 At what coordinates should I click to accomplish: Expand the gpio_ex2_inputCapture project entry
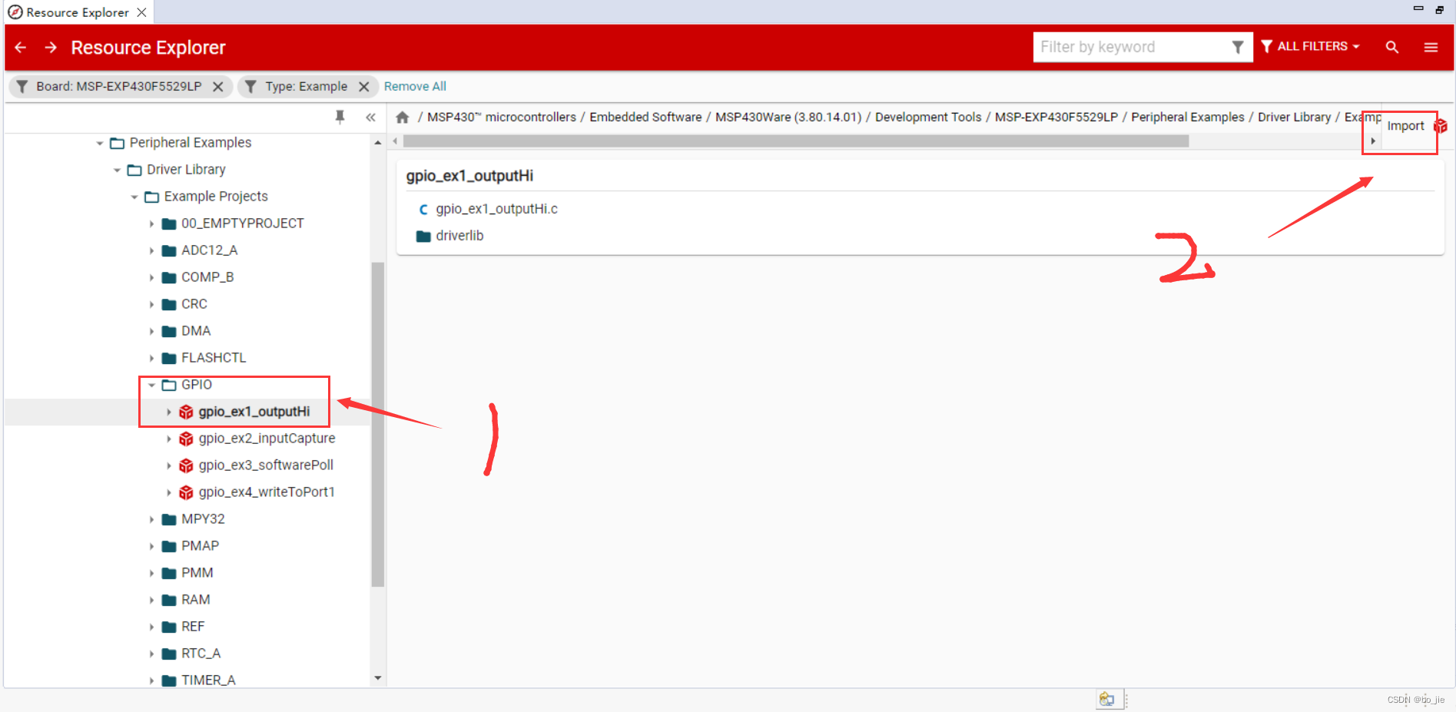click(x=169, y=439)
